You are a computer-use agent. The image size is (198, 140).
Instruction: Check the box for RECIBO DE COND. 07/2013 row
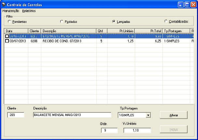pos(7,41)
